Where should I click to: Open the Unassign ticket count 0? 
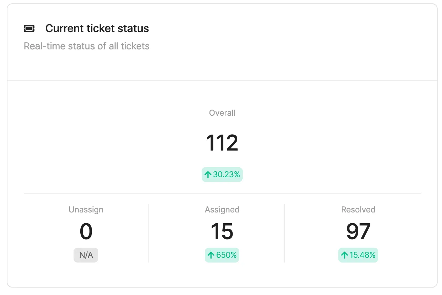(x=86, y=232)
